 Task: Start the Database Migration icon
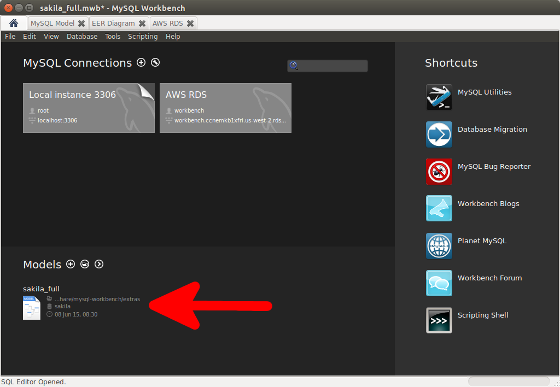coord(439,134)
